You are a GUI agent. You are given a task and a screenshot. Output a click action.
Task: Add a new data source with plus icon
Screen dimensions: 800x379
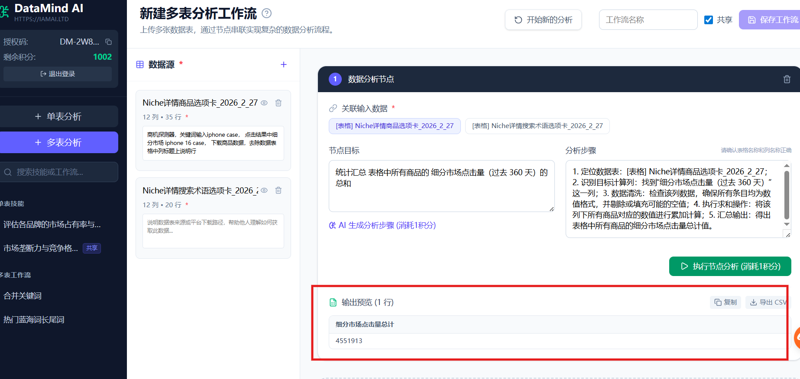click(x=284, y=64)
